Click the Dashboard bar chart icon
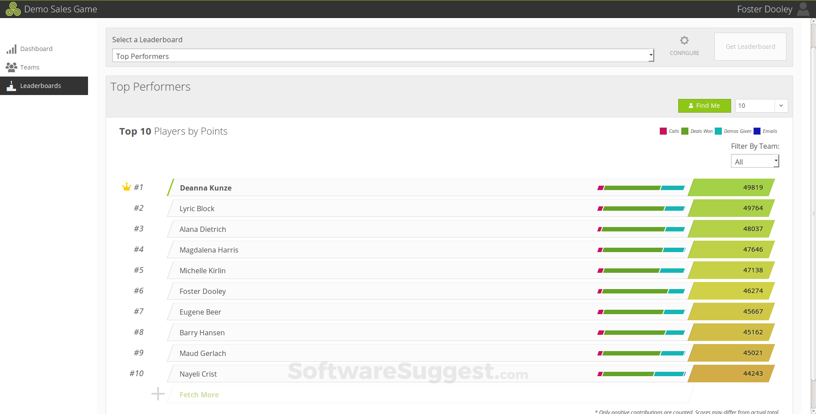816x414 pixels. [11, 49]
